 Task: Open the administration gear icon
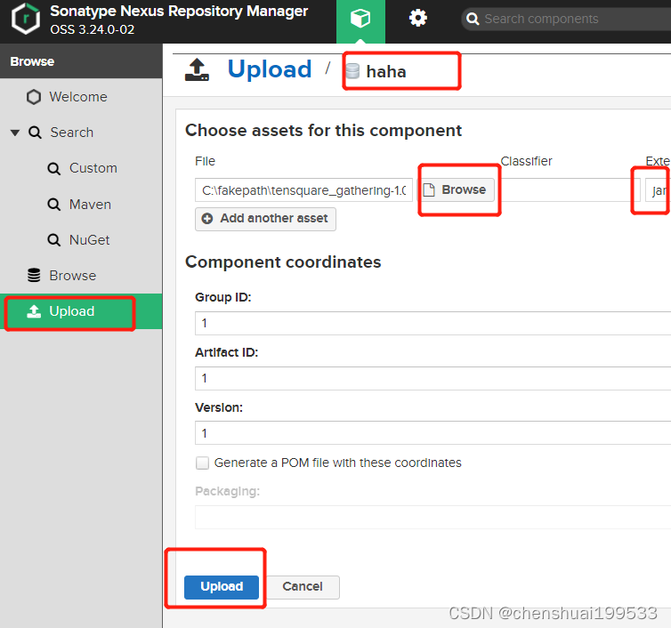[417, 19]
